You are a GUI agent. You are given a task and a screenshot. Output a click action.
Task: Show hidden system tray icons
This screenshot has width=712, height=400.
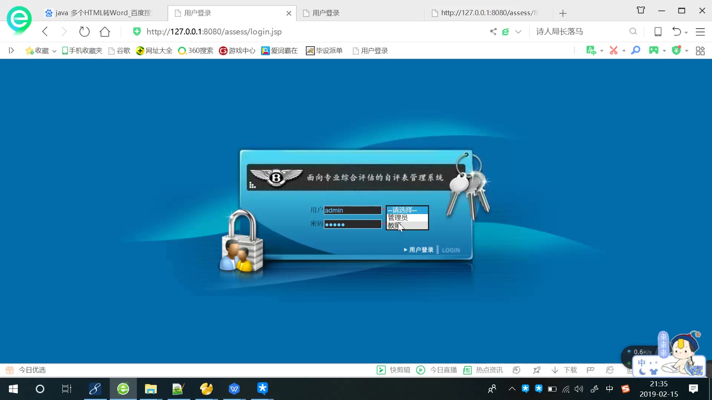[x=512, y=389]
